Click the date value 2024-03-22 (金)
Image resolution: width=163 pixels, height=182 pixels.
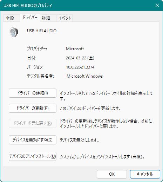point(80,58)
